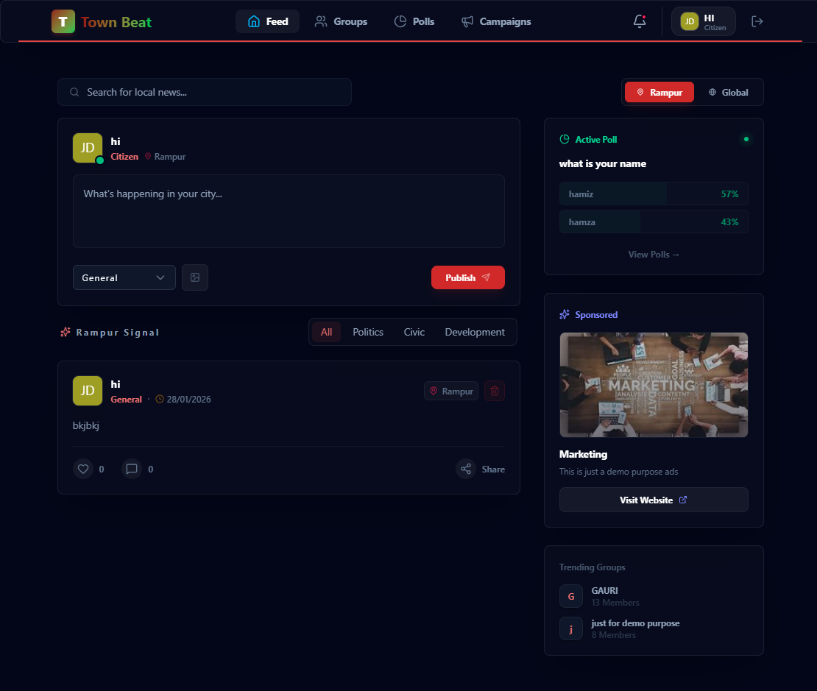Open the HI Citizen profile menu
Viewport: 817px width, 691px height.
point(704,21)
